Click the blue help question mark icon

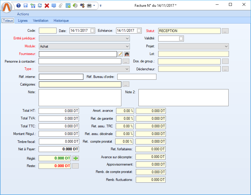(19, 6)
